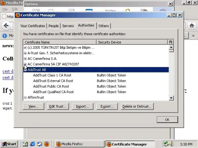This screenshot has height=148, width=198.
Task: Click the Import... button
Action: click(x=83, y=106)
